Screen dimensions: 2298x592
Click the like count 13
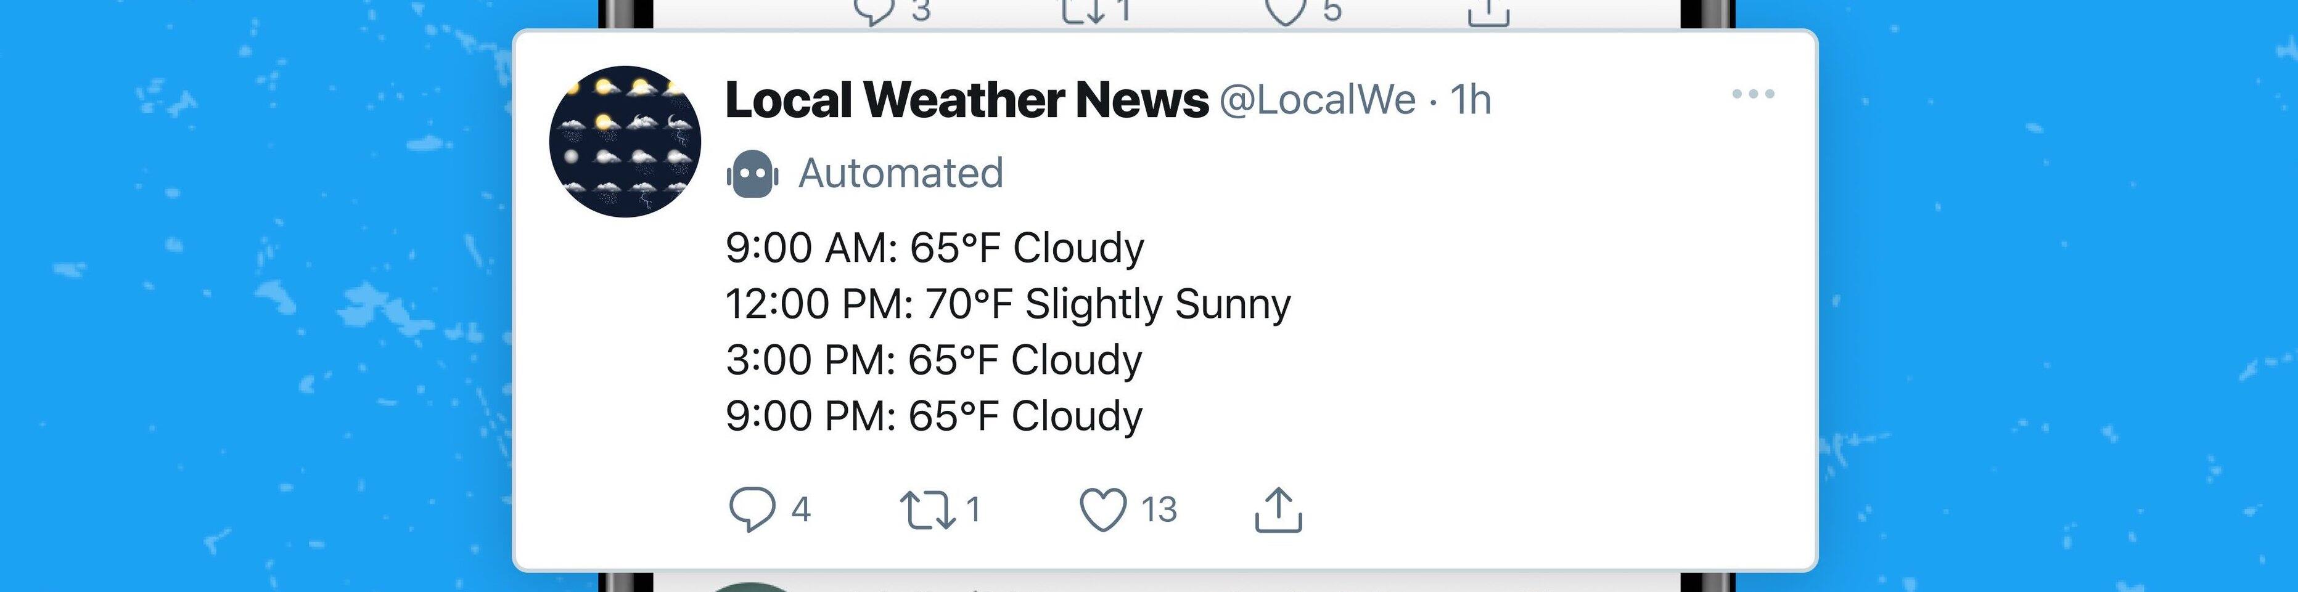pyautogui.click(x=1159, y=510)
